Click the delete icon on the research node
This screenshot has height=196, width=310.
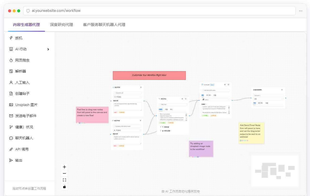186,99
